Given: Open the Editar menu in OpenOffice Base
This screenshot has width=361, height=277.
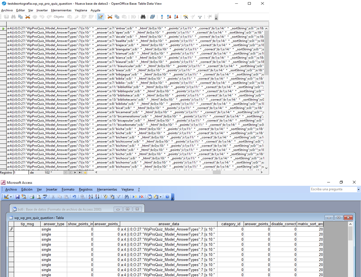Looking at the screenshot, I should point(21,10).
